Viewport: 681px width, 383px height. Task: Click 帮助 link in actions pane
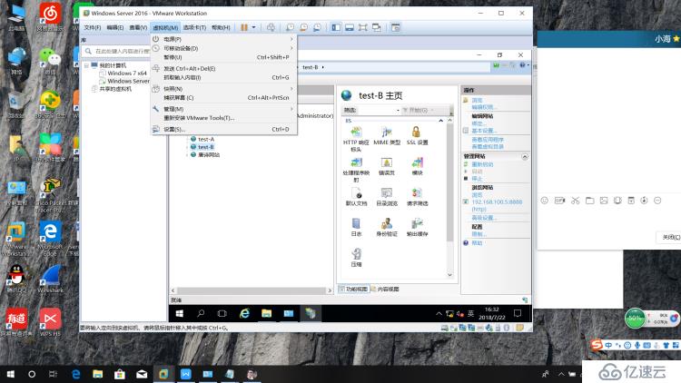pyautogui.click(x=477, y=242)
